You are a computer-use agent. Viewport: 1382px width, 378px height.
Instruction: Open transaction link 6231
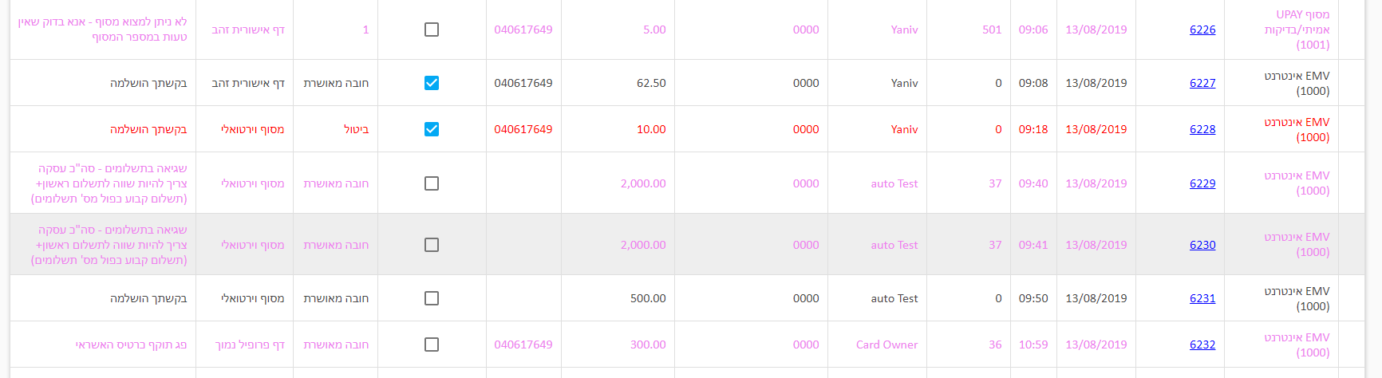click(1202, 298)
